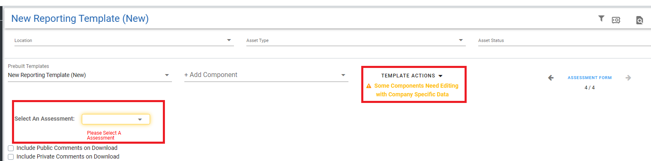Go to previous component with left arrow

tap(551, 78)
